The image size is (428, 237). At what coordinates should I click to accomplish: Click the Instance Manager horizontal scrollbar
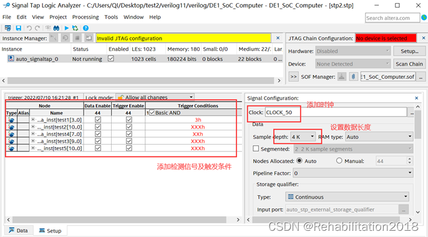pos(141,80)
